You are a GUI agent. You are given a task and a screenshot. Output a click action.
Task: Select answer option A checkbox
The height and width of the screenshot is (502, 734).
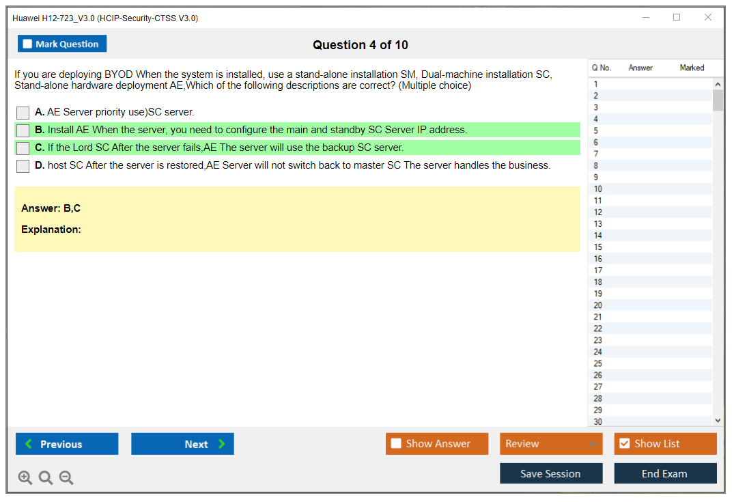point(23,113)
